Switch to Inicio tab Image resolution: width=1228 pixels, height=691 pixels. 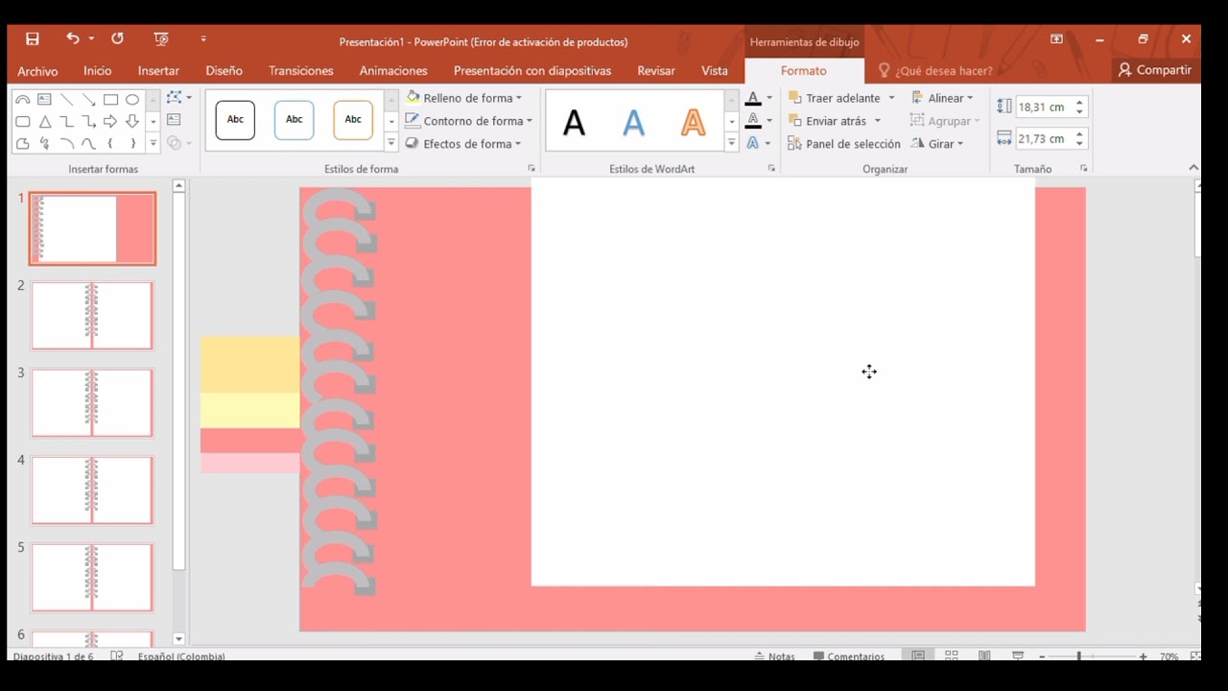pyautogui.click(x=97, y=71)
